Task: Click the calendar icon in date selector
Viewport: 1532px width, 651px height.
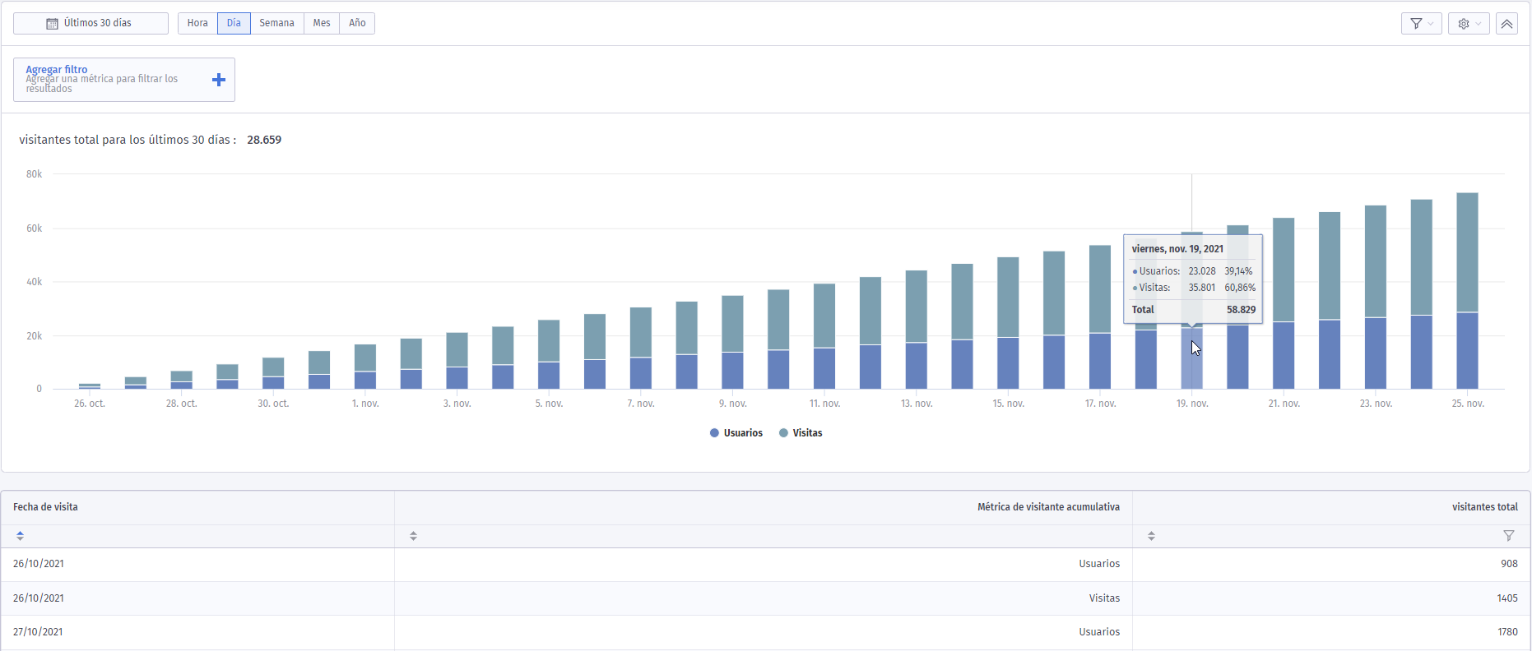Action: 52,23
